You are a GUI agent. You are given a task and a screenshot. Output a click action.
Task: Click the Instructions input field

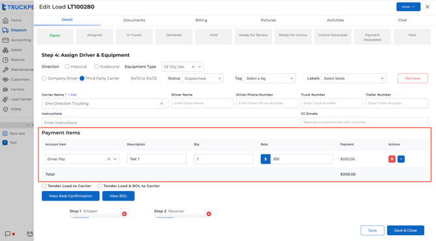(170, 122)
